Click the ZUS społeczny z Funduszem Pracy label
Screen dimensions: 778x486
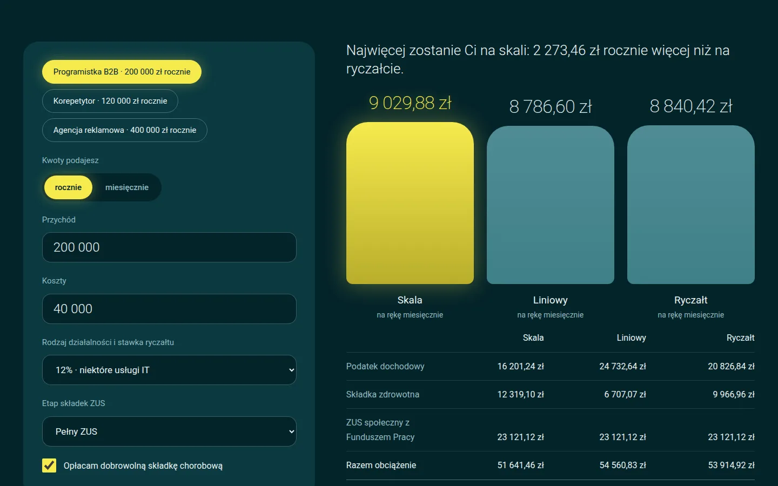(380, 430)
